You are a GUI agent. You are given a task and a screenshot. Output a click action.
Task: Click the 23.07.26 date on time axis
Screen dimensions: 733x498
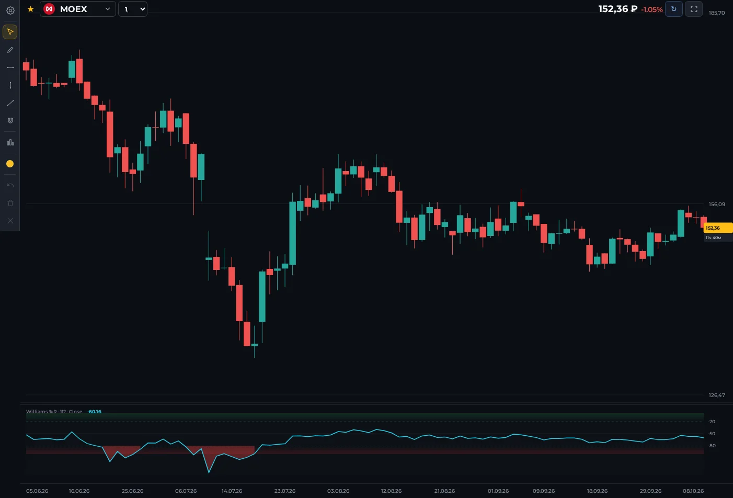click(x=285, y=491)
